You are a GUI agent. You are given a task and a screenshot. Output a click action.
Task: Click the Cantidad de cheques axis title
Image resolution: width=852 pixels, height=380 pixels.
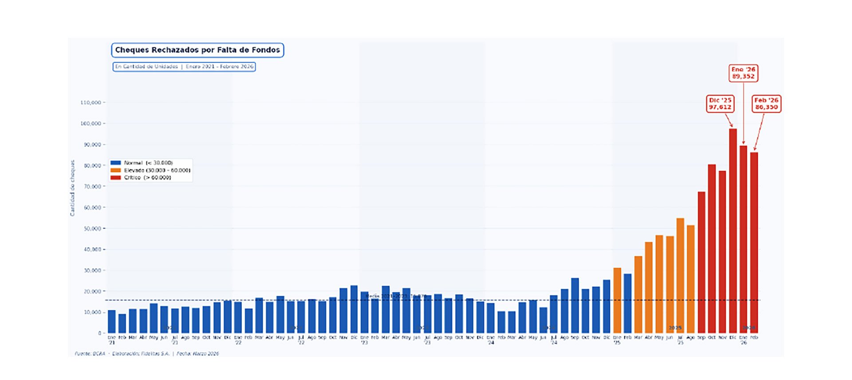pyautogui.click(x=72, y=188)
